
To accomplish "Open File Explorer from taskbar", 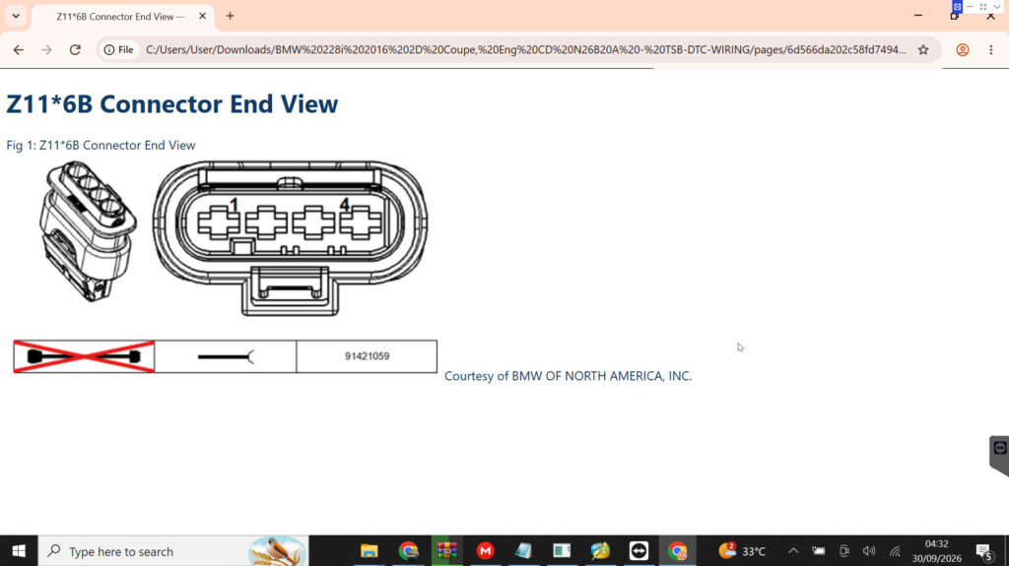I will 370,551.
